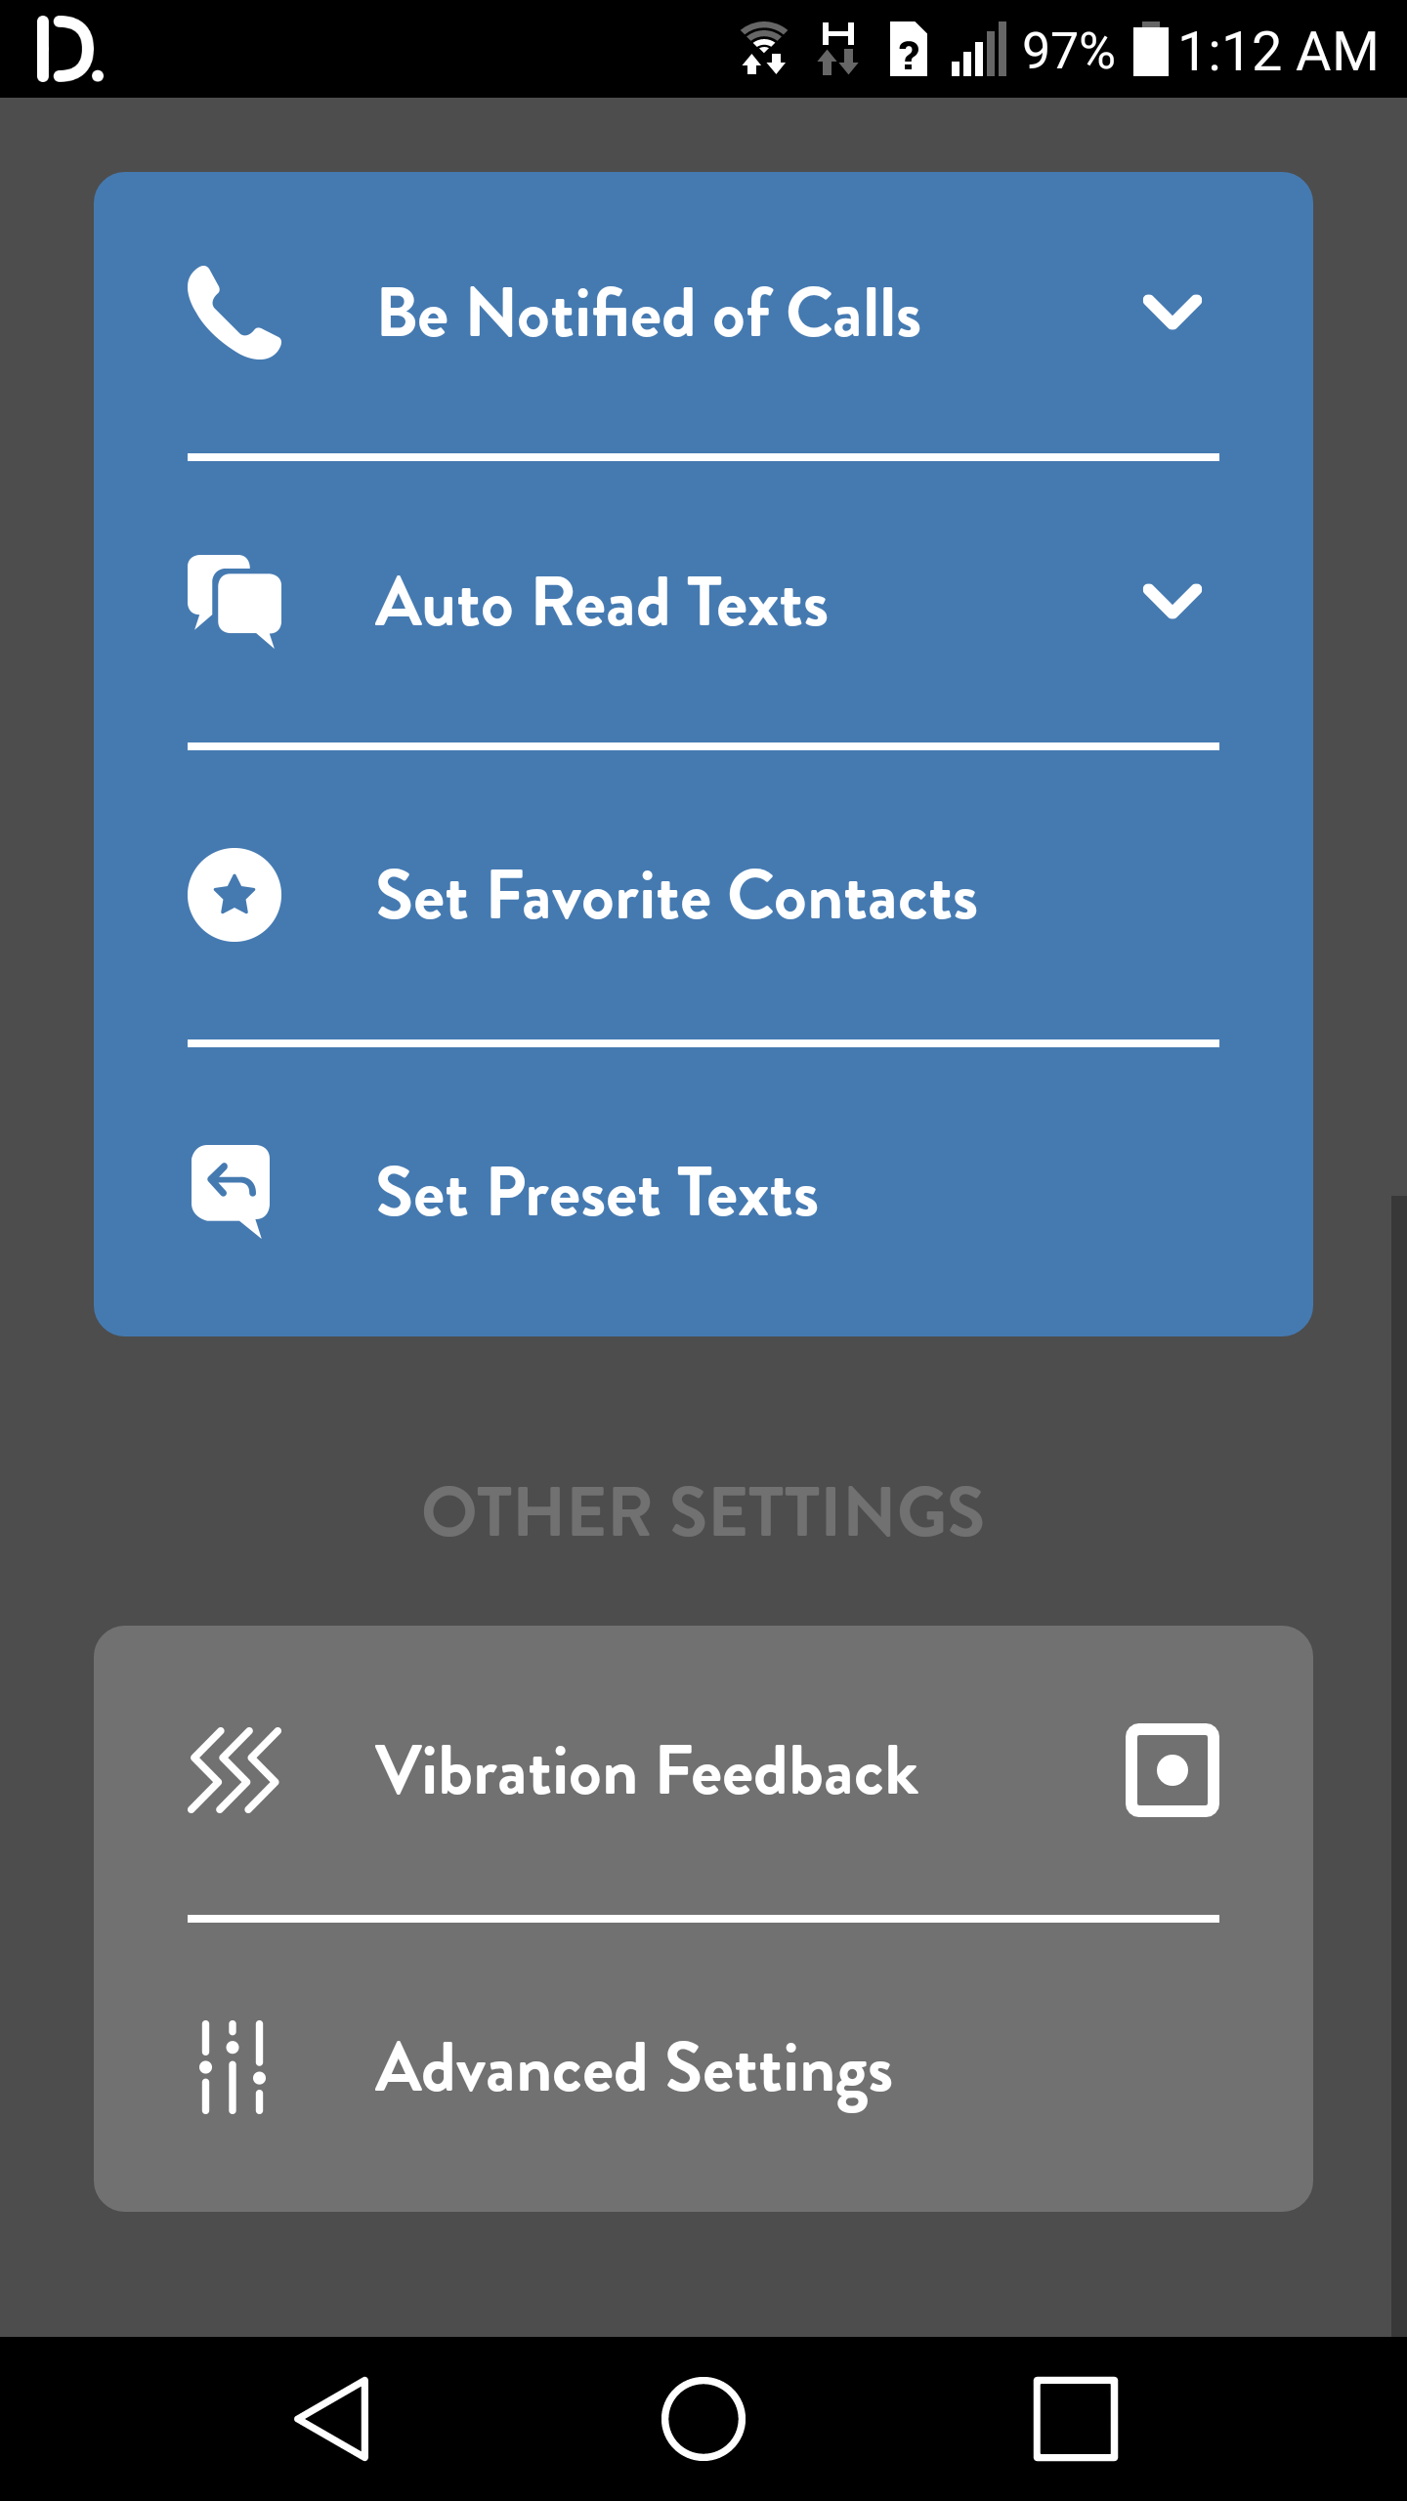Tap the Drivemode logo in status bar
Image resolution: width=1407 pixels, height=2501 pixels.
point(68,51)
